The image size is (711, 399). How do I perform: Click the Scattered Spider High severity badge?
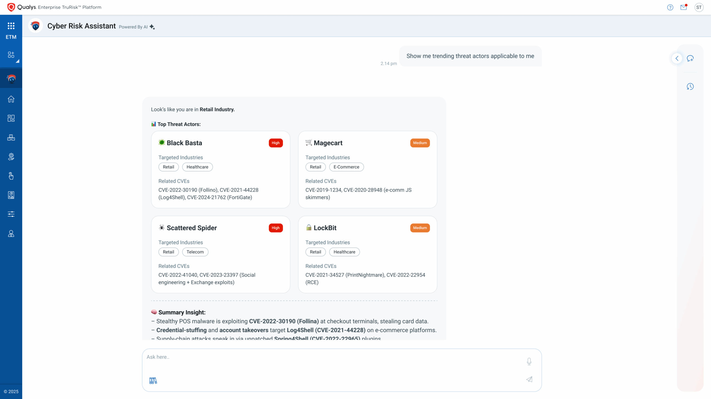(276, 228)
